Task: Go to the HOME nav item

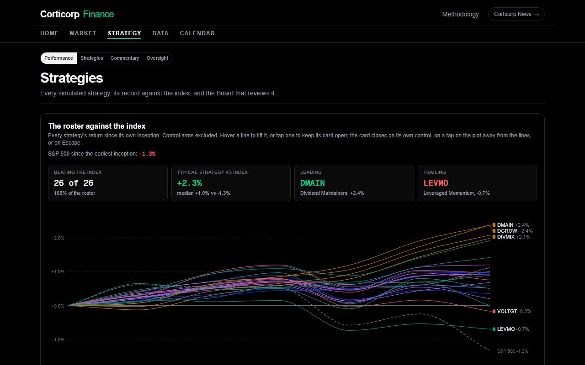Action: point(49,33)
